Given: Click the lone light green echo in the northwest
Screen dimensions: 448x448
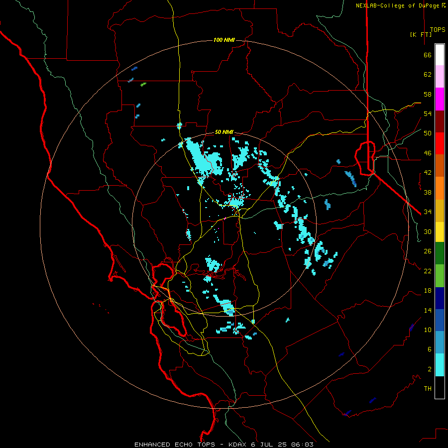Looking at the screenshot, I should (x=143, y=84).
